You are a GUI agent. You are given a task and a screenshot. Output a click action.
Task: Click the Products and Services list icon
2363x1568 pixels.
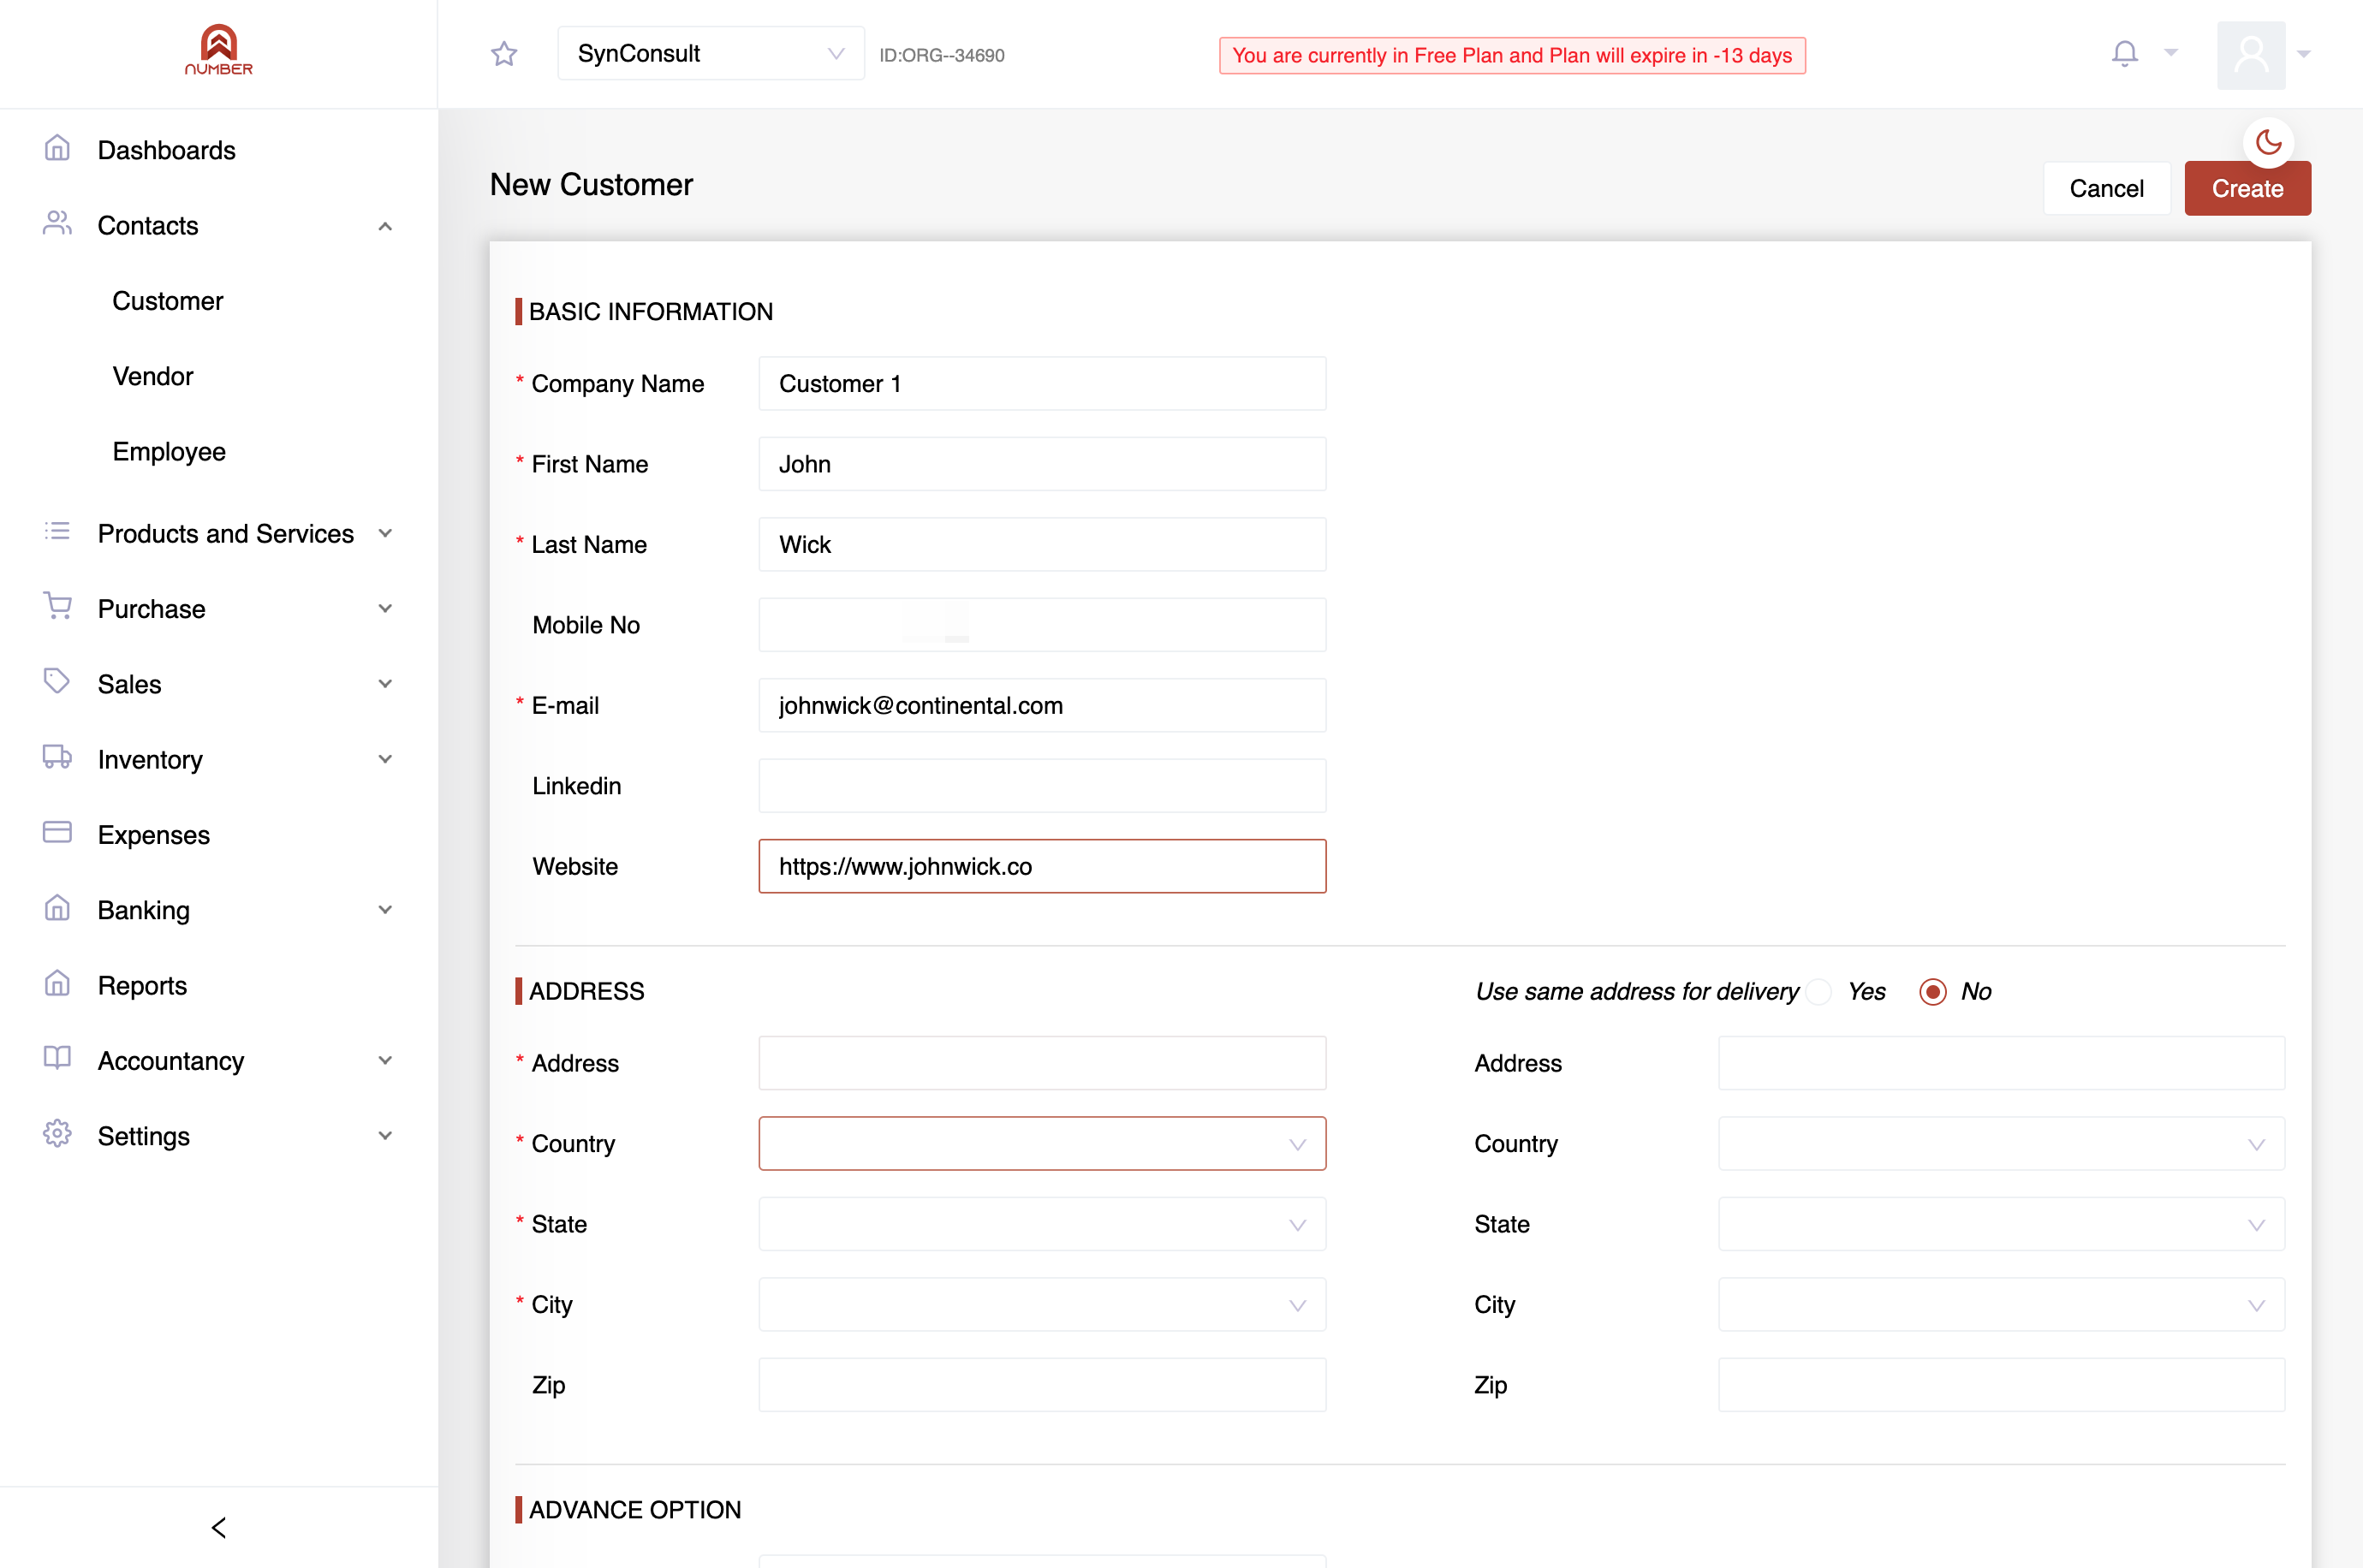[x=57, y=532]
